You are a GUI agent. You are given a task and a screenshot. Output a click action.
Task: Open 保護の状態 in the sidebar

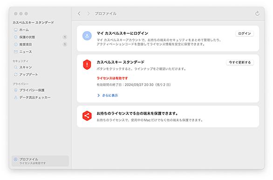40,37
